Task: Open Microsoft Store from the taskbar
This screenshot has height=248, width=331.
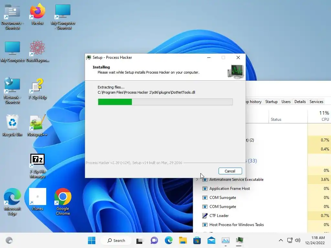Action: (197, 240)
